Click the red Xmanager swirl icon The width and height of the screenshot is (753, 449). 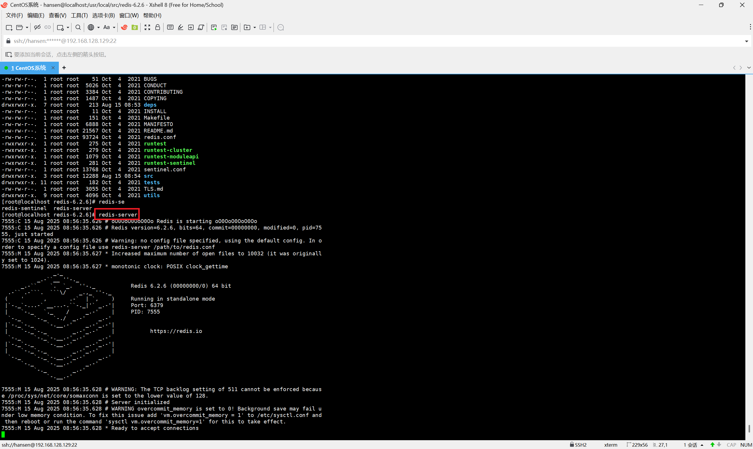pos(124,28)
